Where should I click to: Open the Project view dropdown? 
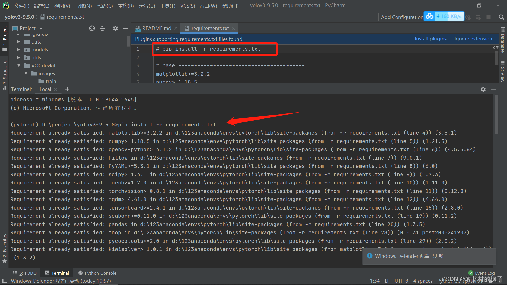[41, 28]
